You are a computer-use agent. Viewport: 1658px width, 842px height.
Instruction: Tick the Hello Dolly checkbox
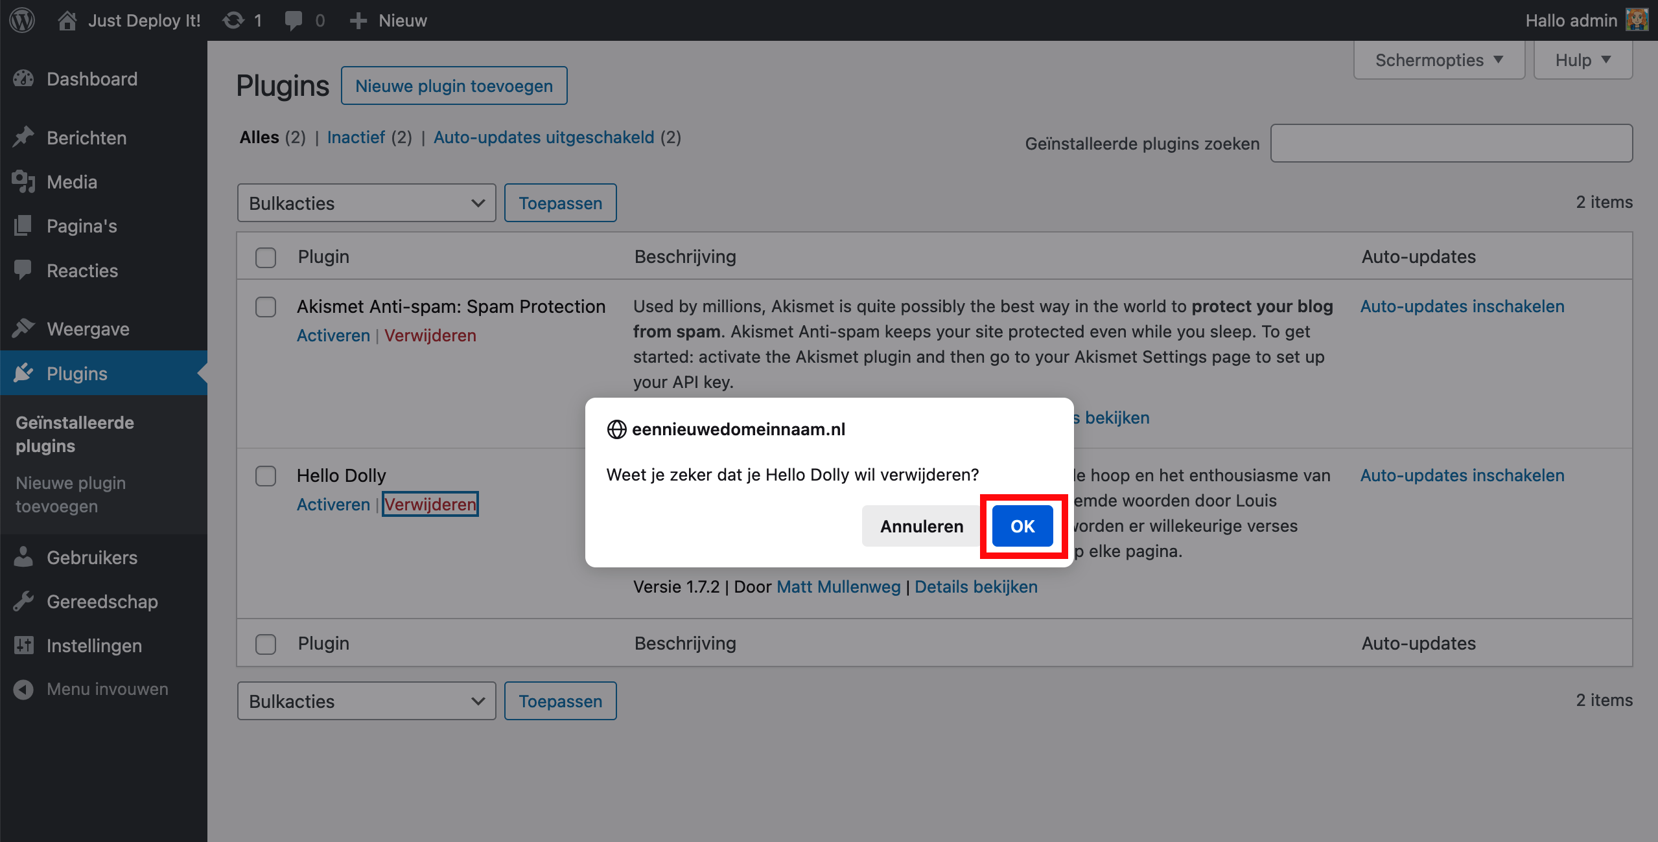click(265, 476)
